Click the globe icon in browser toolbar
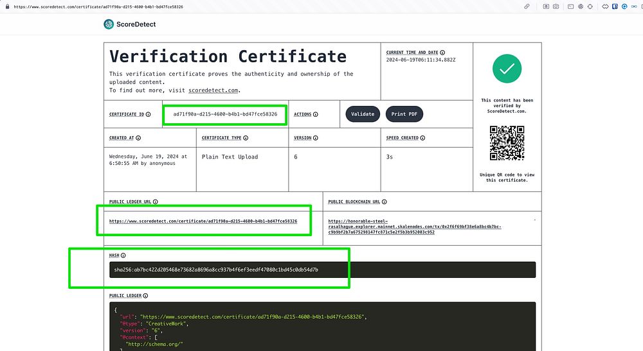Screen dimensions: 643x351 pyautogui.click(x=580, y=6)
